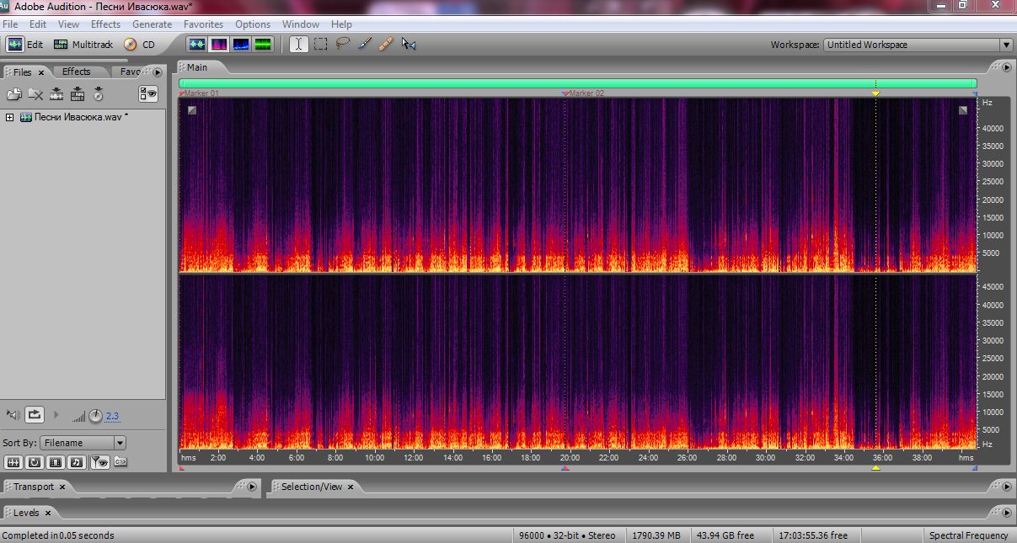Image resolution: width=1017 pixels, height=543 pixels.
Task: Click the Import File folder icon
Action: [x=14, y=94]
